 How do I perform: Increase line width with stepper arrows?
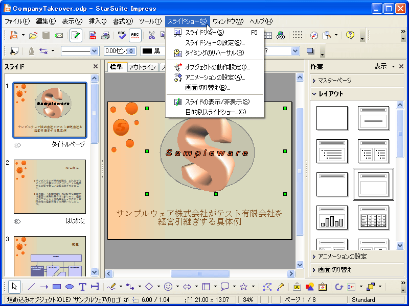131,48
